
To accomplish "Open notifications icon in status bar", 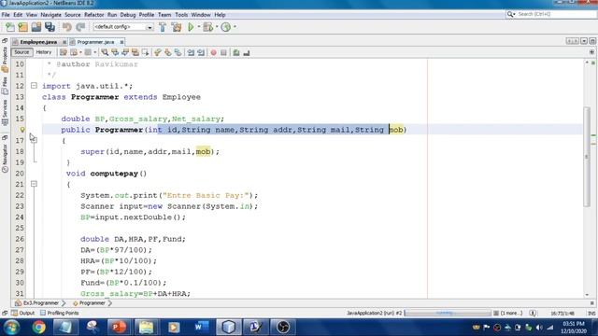I will [x=533, y=314].
